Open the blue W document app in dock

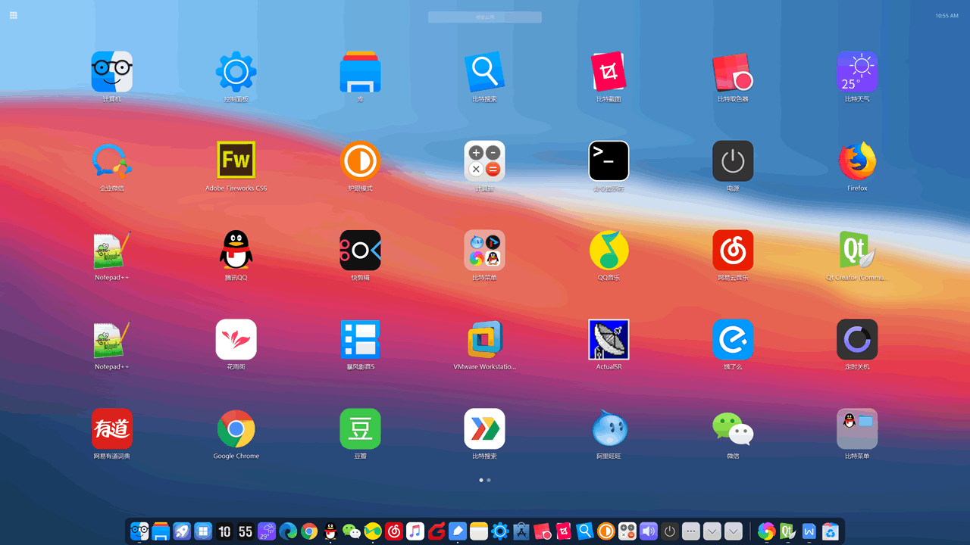pos(809,531)
